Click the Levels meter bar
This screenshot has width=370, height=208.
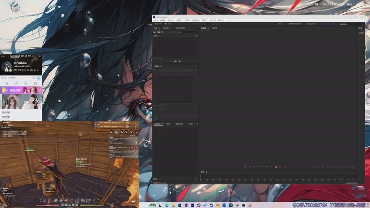pos(278,177)
